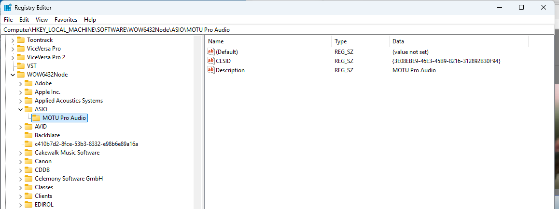Expand the CDDB key

[21, 170]
